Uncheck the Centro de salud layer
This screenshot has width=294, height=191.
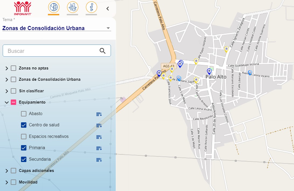click(24, 125)
